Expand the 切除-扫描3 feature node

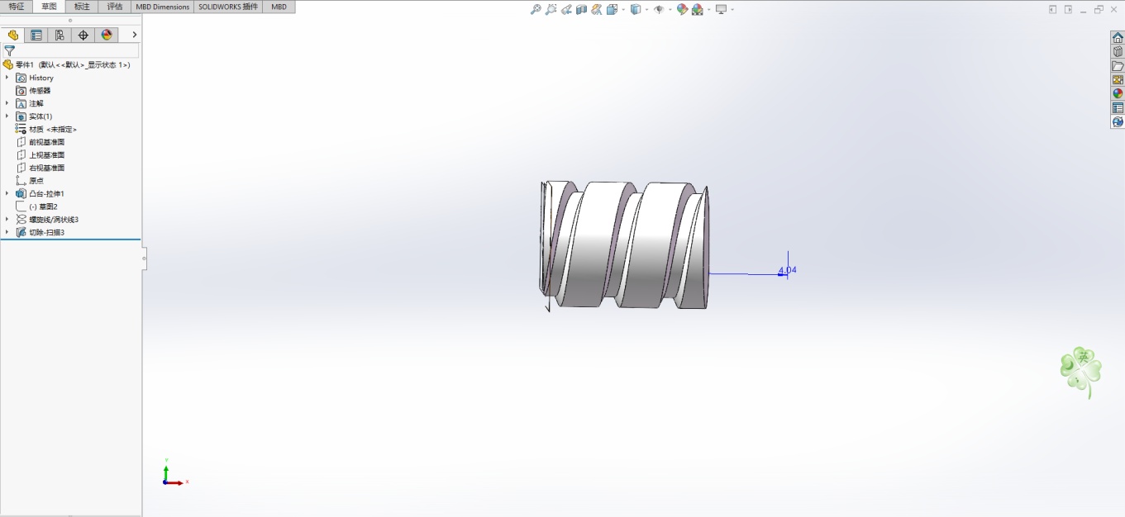click(7, 232)
